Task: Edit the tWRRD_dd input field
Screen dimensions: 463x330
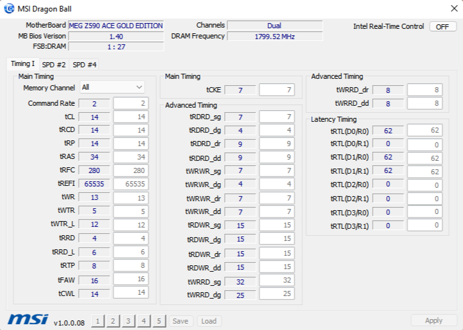Action: [x=425, y=103]
